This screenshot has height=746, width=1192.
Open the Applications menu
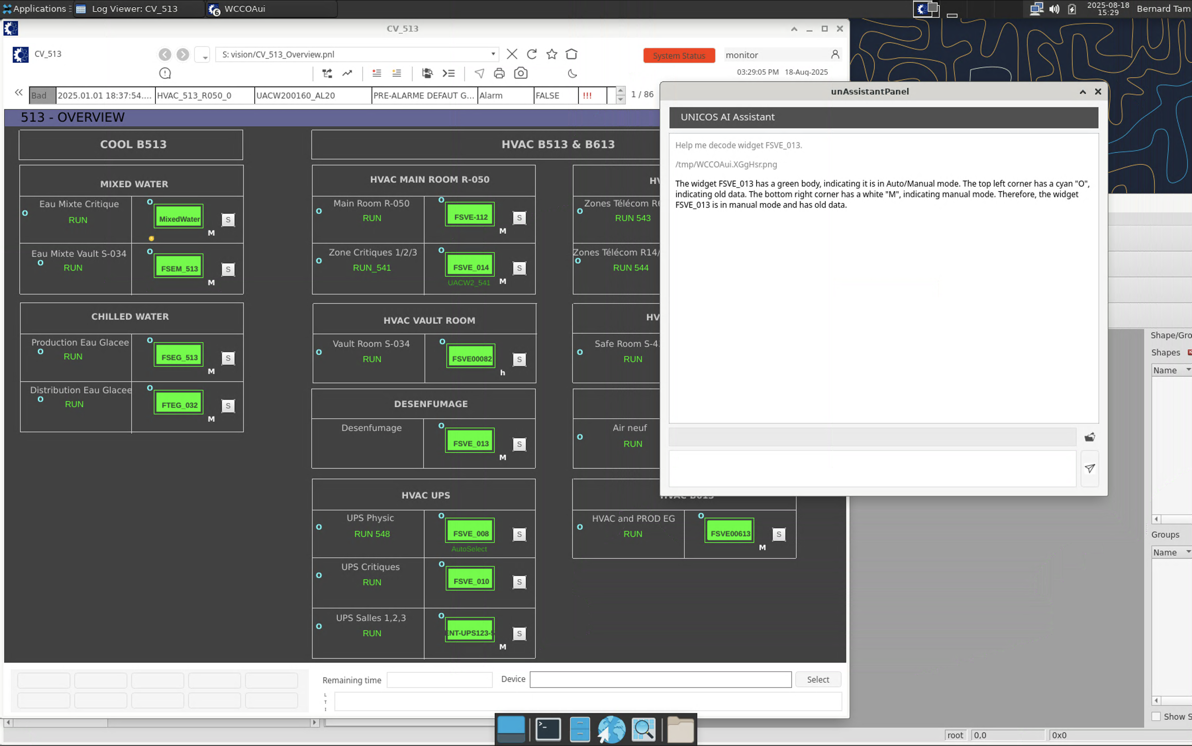coord(35,8)
